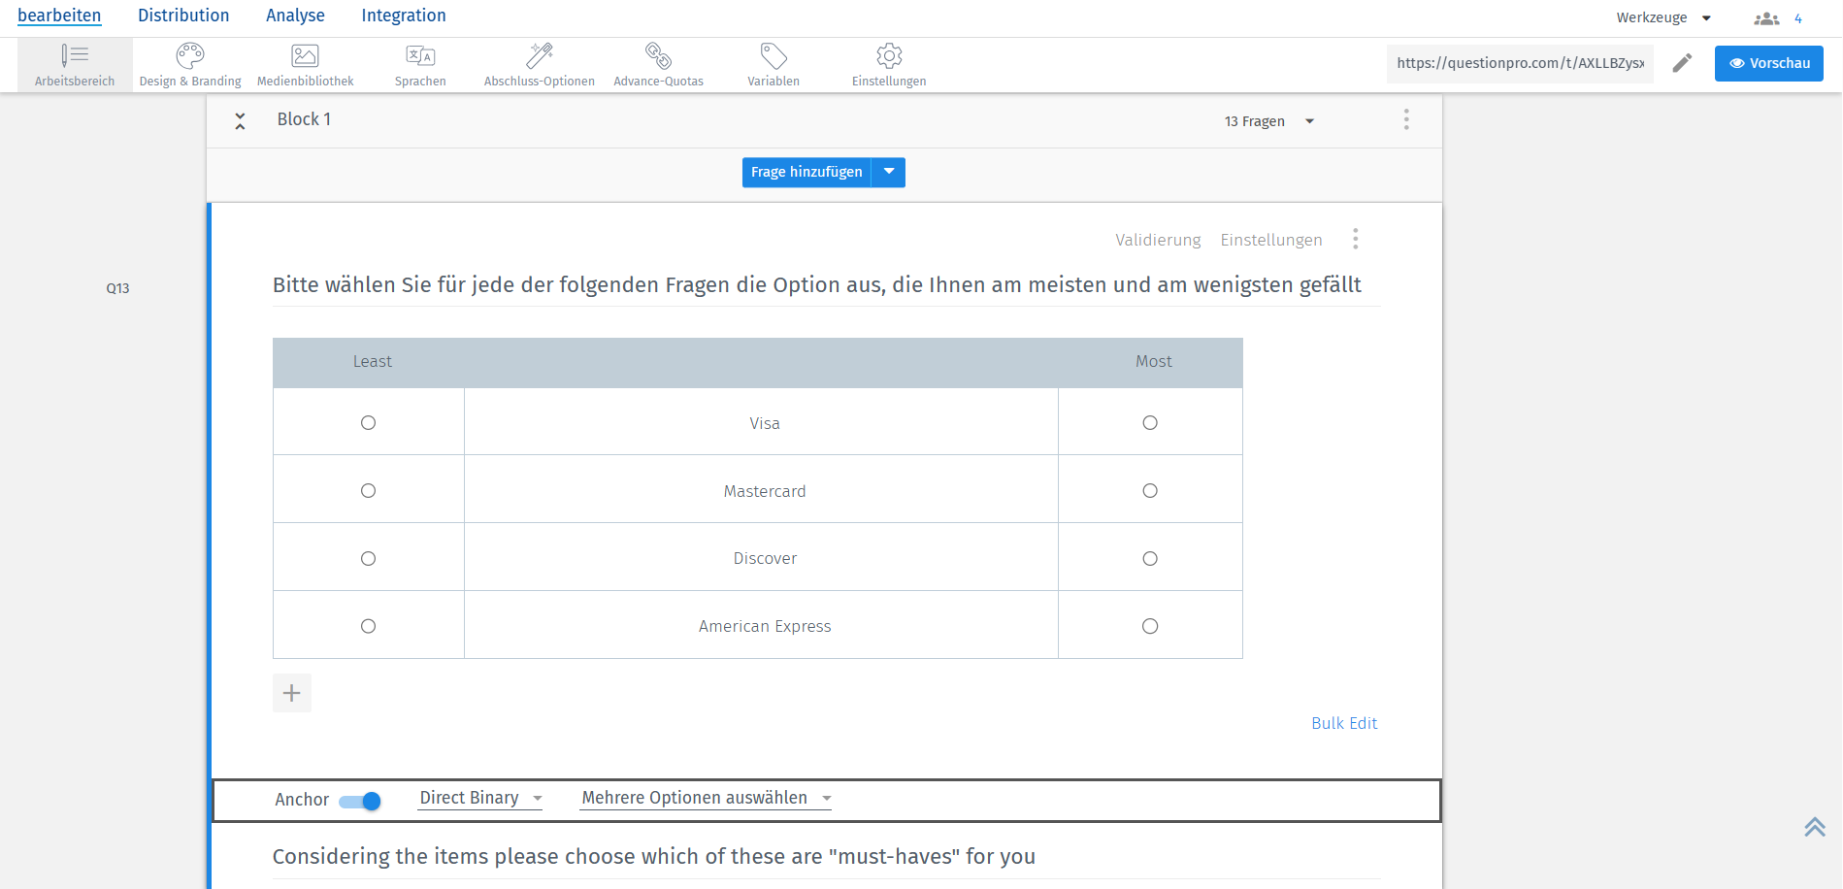This screenshot has width=1843, height=889.
Task: Toggle the Anchor switch off
Action: 360,801
